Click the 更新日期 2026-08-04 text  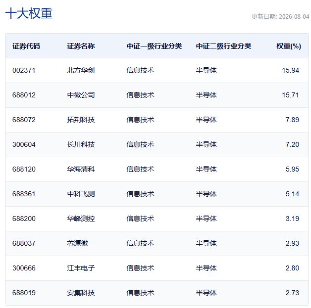coord(280,17)
